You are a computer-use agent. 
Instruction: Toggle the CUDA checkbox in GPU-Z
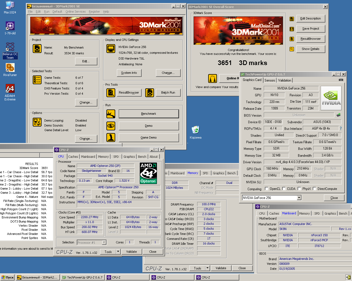284,189
